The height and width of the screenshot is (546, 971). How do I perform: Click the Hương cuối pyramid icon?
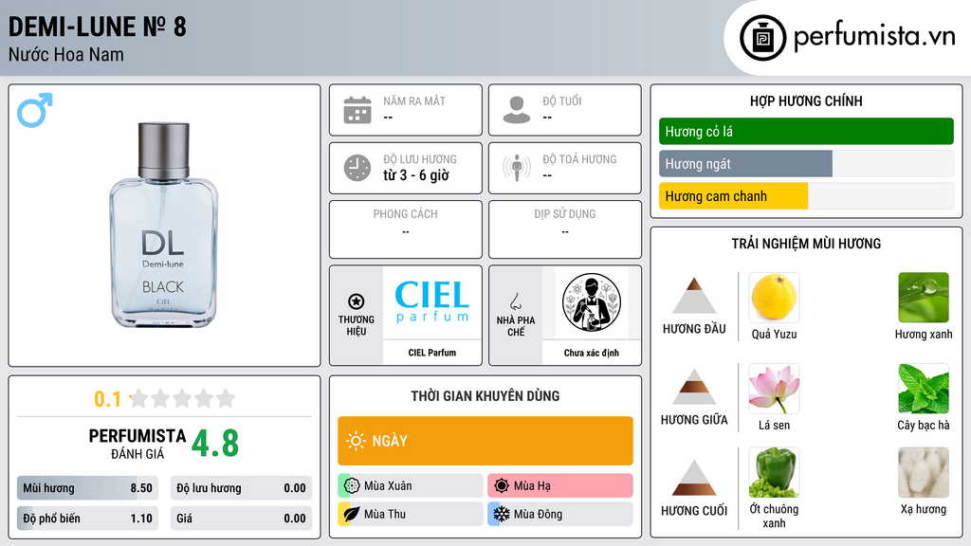pos(694,478)
